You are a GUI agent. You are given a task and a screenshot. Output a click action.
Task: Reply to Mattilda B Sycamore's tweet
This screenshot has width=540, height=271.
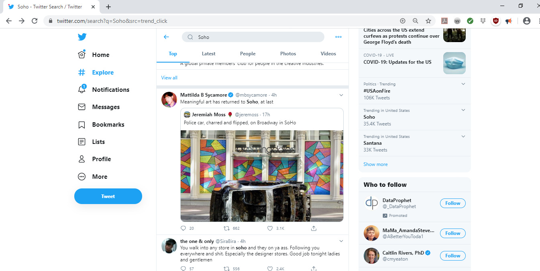(x=183, y=228)
